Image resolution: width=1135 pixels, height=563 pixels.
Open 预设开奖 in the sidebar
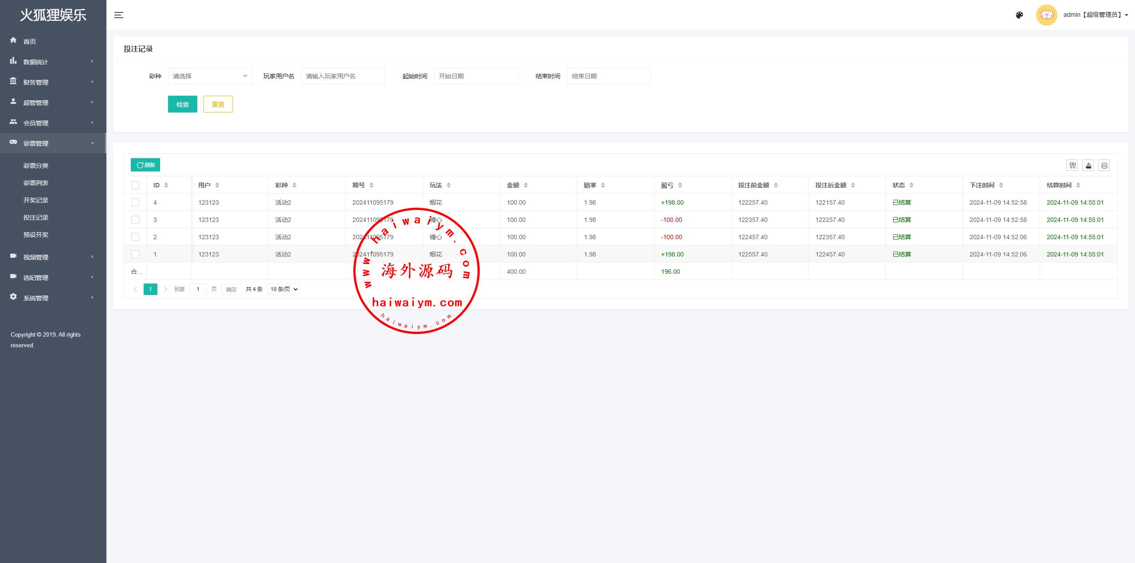click(36, 235)
